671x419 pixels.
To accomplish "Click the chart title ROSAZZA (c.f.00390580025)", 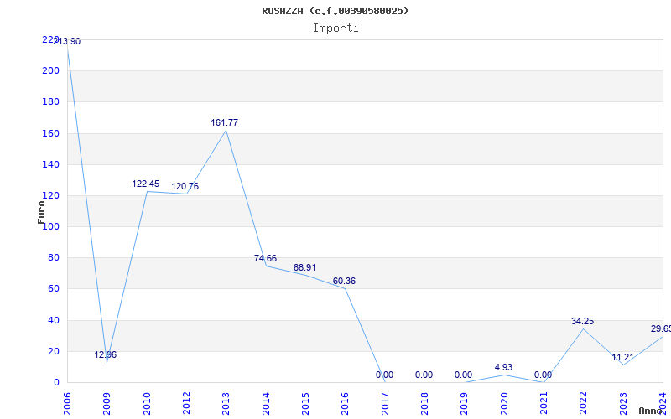I will (335, 11).
